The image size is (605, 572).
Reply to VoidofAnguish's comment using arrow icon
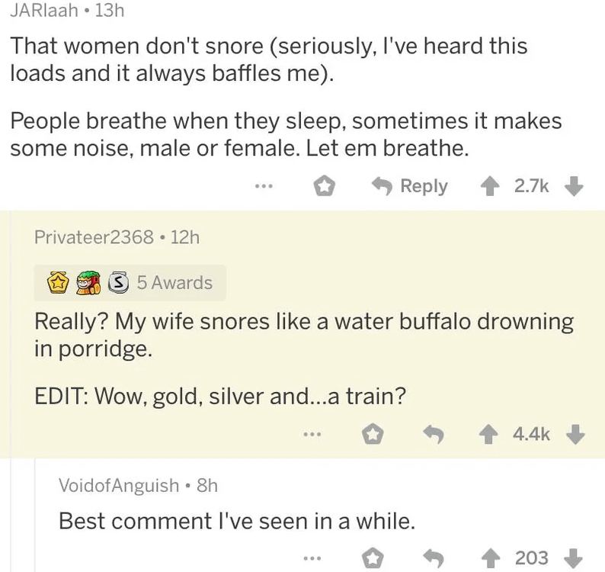point(434,558)
